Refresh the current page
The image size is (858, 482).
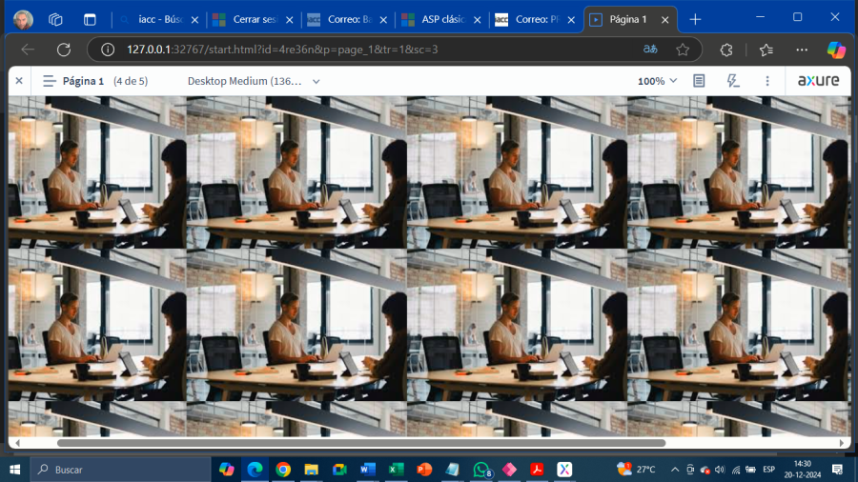coord(64,50)
